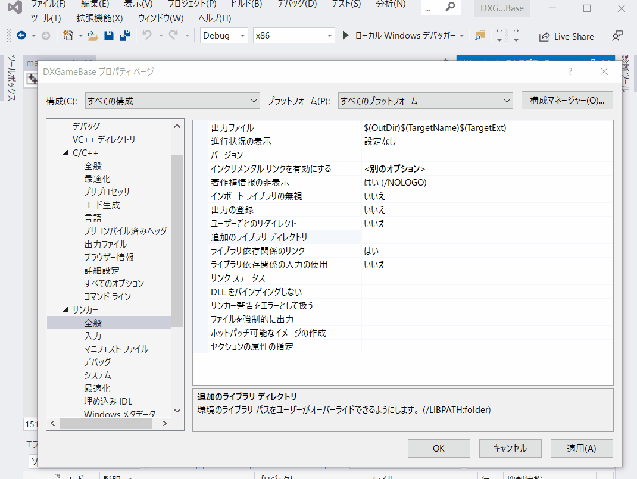637x479 pixels.
Task: Click the redo arrow icon
Action: 173,36
